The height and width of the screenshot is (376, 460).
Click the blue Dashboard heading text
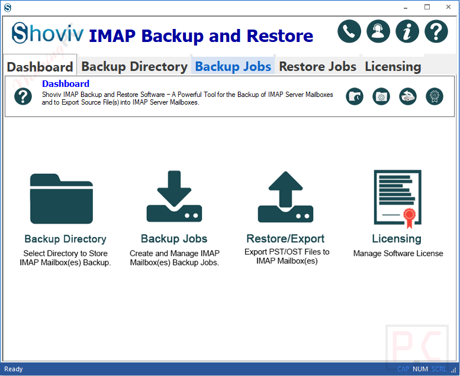pyautogui.click(x=66, y=84)
